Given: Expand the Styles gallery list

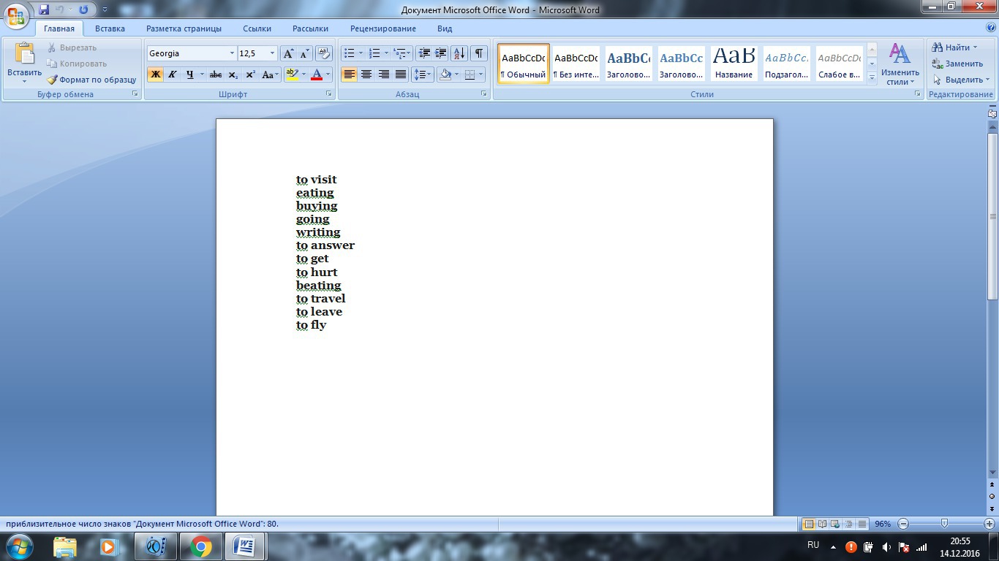Looking at the screenshot, I should point(872,78).
